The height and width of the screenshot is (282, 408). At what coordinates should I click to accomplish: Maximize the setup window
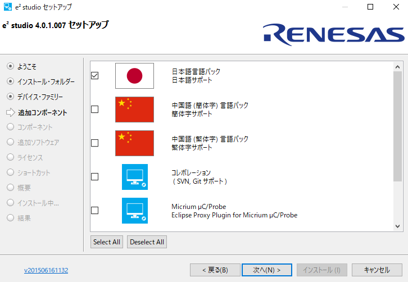tap(370, 7)
